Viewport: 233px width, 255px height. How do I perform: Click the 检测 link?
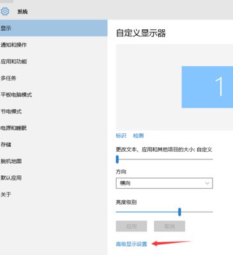[x=139, y=136]
